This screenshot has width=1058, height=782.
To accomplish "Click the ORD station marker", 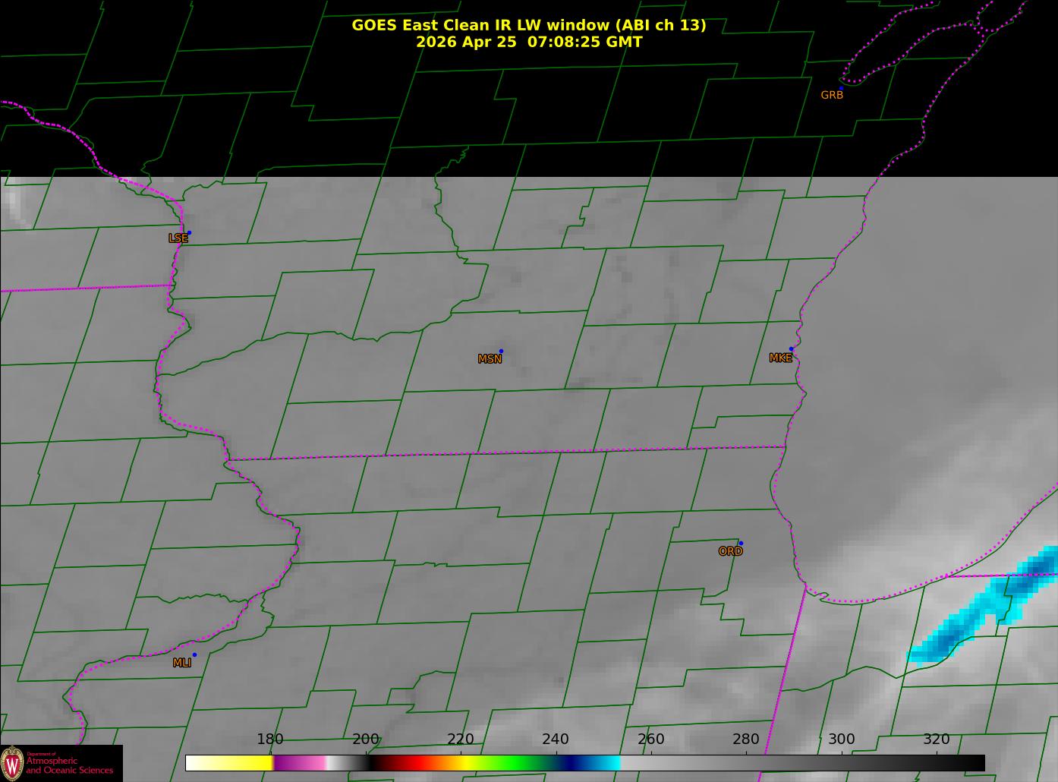I will tap(741, 543).
